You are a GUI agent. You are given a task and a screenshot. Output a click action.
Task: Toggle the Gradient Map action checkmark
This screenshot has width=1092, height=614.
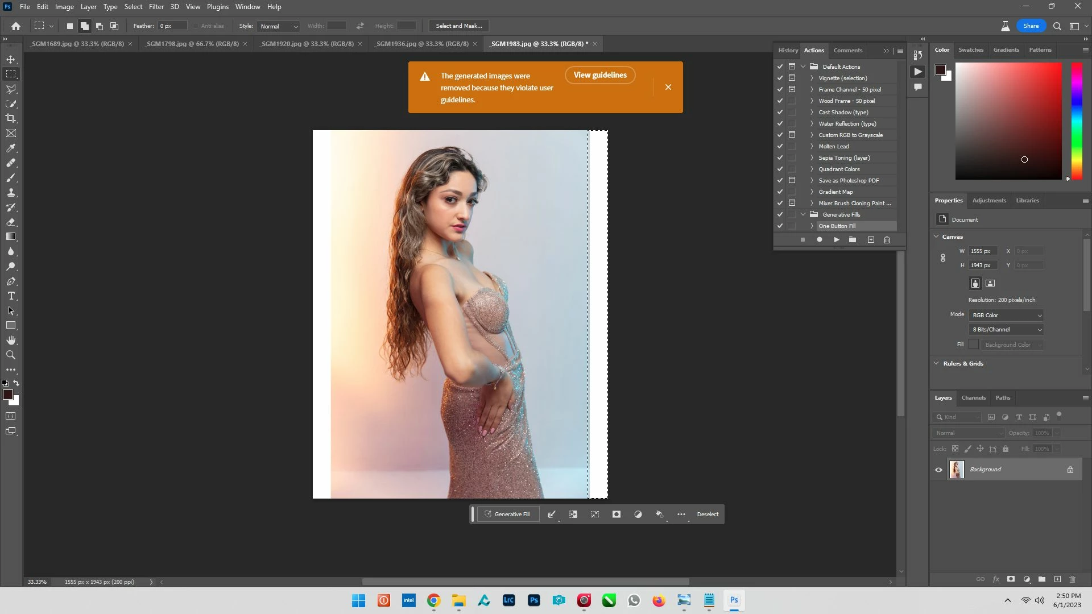pos(780,192)
